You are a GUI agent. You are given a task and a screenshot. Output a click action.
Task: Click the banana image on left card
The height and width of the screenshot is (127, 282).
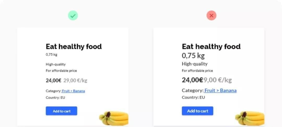114,118
